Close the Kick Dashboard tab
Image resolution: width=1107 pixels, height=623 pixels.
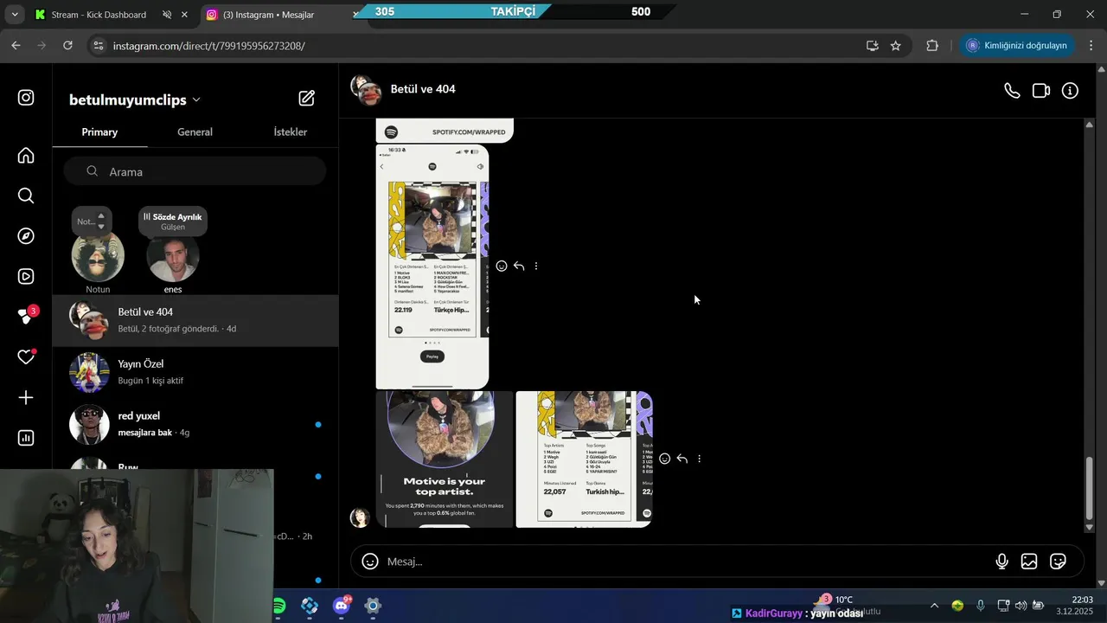pos(184,15)
